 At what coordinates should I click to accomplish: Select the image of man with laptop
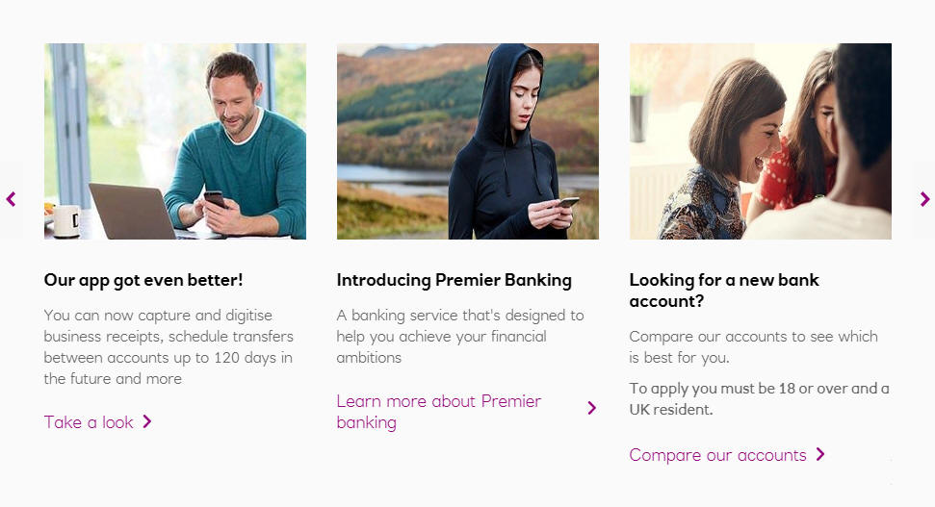coord(175,140)
